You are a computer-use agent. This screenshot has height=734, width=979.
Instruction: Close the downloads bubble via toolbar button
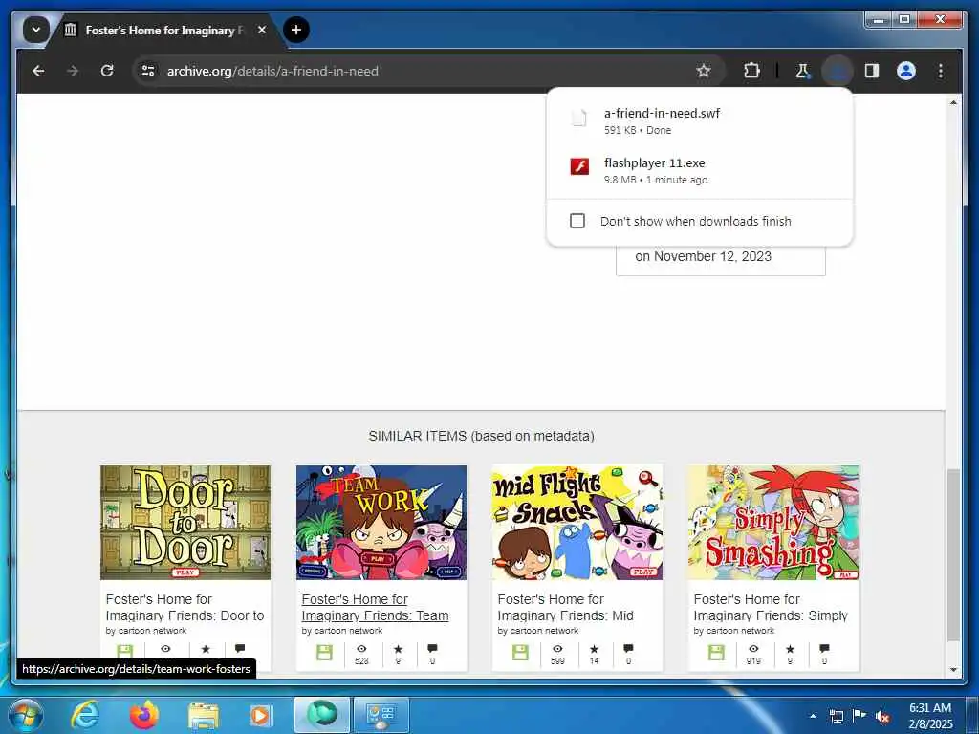[x=838, y=71]
